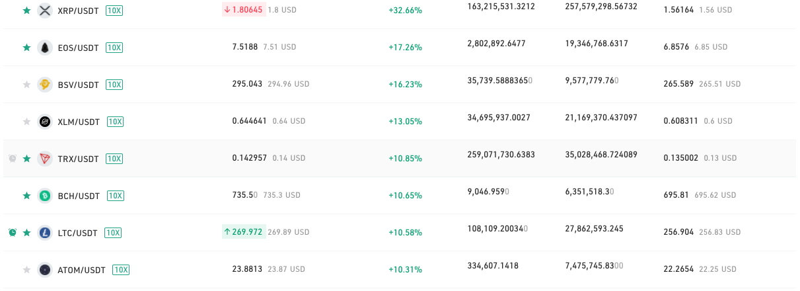This screenshot has height=291, width=800.
Task: Click the XLM Stellar logo icon
Action: point(45,122)
